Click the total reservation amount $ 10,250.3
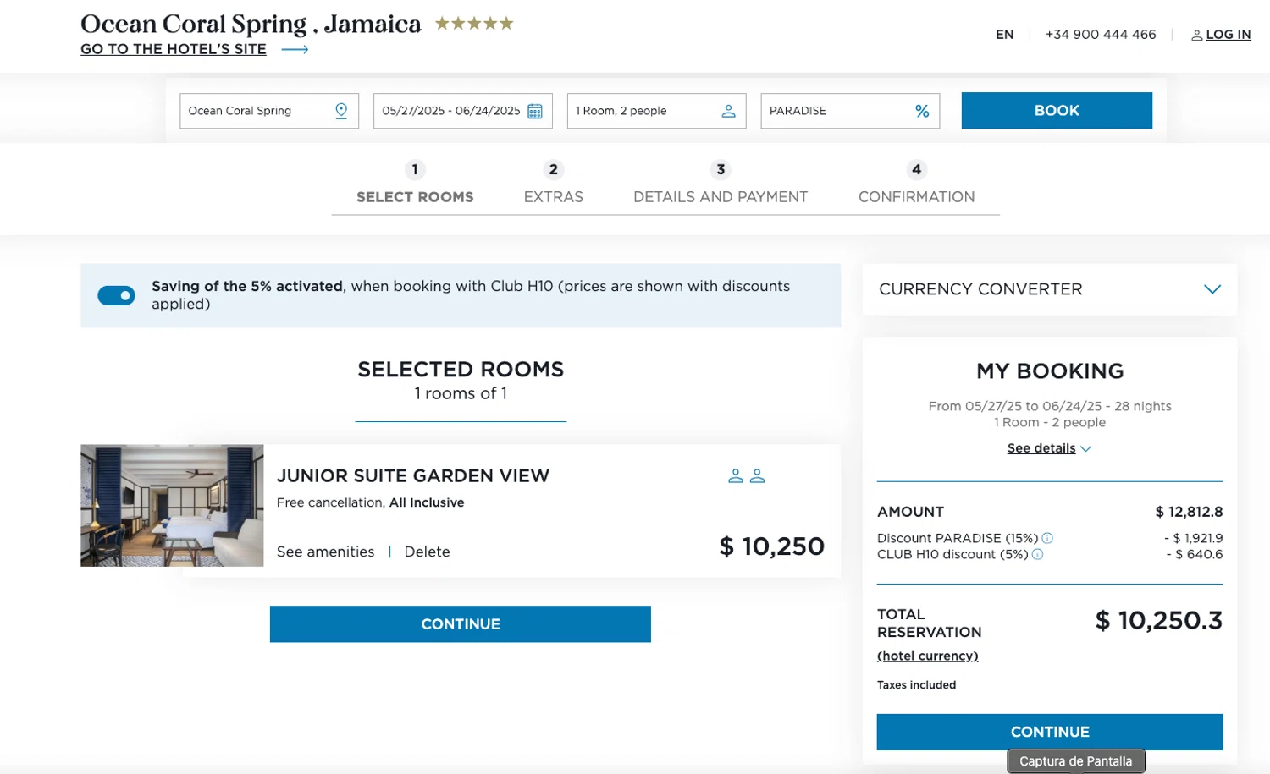The width and height of the screenshot is (1270, 774). click(x=1159, y=621)
